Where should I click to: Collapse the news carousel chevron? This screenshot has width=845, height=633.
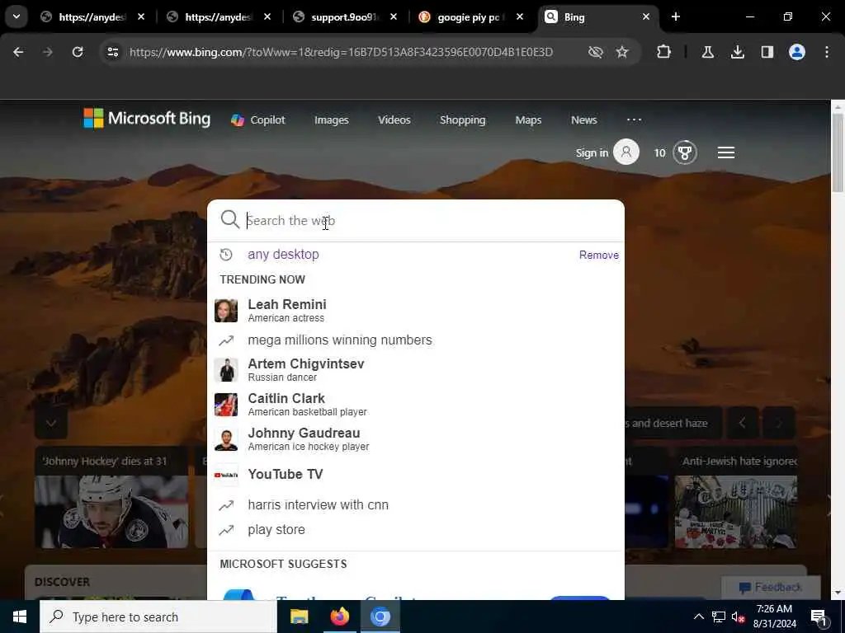pos(51,423)
